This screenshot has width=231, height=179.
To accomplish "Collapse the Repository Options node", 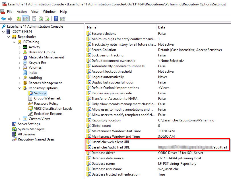I will [19, 88].
